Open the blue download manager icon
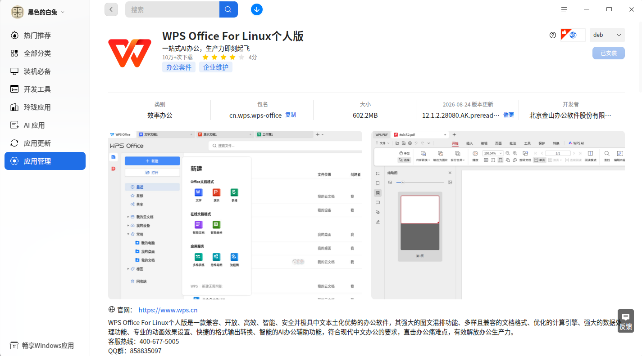The image size is (642, 356). pos(257,9)
